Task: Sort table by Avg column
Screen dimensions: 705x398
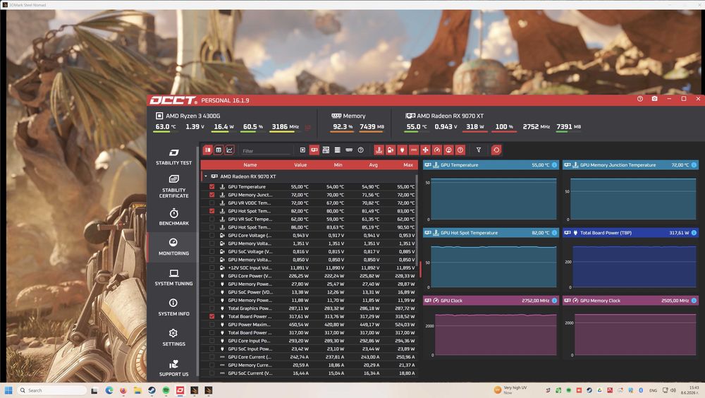Action: 373,165
